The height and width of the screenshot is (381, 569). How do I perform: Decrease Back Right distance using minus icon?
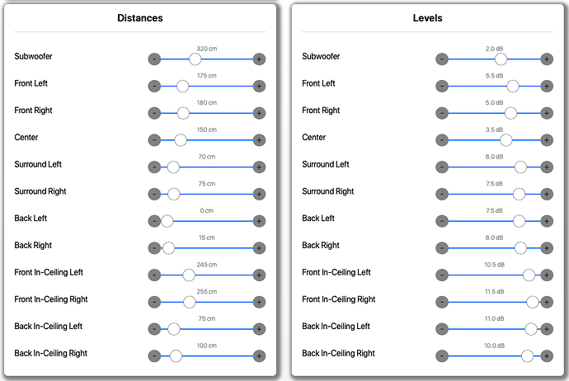(x=154, y=248)
